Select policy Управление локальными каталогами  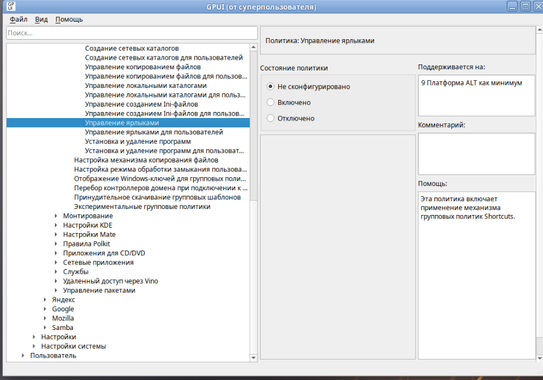[146, 86]
